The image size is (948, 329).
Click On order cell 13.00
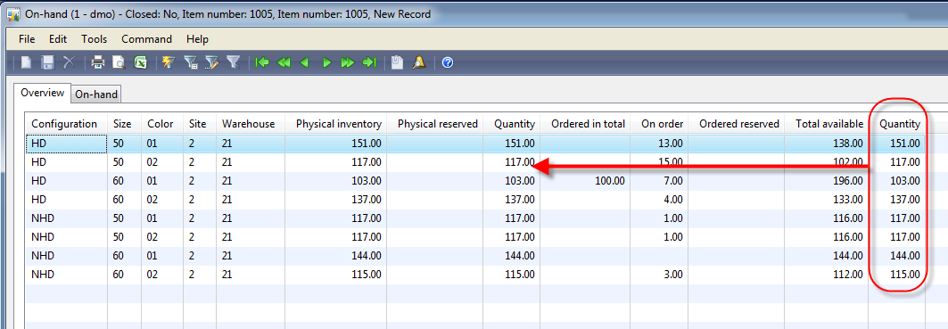tap(659, 144)
